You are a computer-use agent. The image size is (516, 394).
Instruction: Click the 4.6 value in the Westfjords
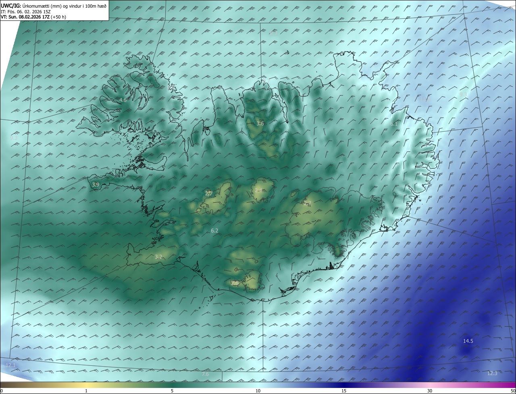point(123,100)
